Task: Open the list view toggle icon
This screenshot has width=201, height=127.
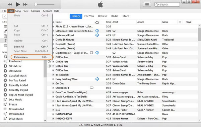Action: pos(147,4)
